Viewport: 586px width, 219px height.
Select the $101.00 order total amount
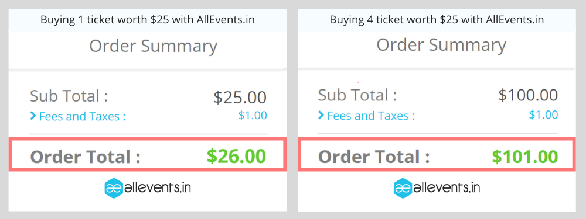(x=524, y=157)
